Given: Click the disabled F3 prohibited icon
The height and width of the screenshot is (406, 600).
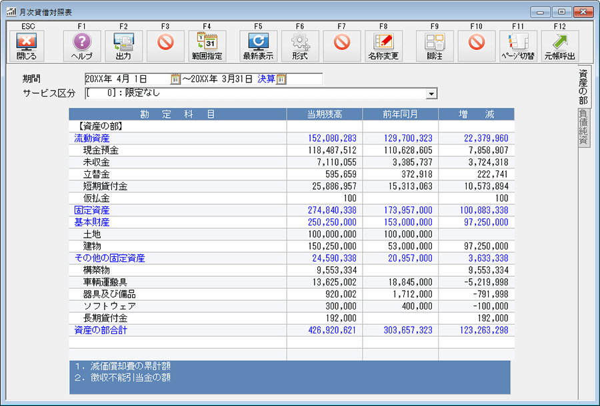Looking at the screenshot, I should coord(165,46).
